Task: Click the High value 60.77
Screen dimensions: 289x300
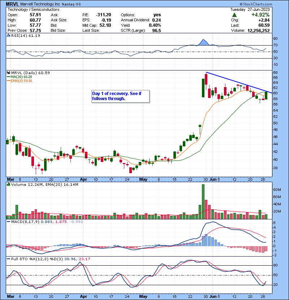Action: [35, 20]
